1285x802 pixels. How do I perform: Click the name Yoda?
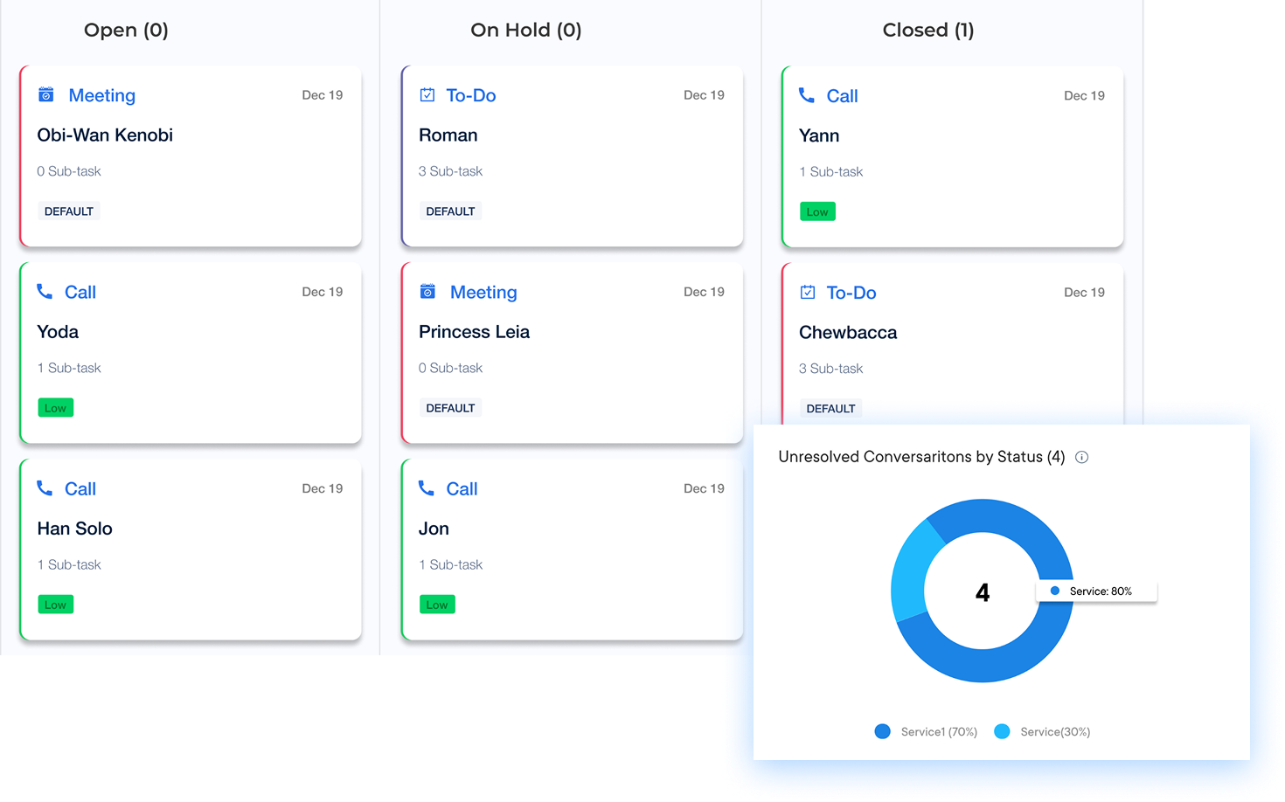58,331
